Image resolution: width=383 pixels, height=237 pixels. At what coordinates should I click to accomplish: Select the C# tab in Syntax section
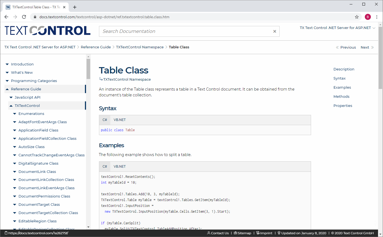click(x=105, y=120)
